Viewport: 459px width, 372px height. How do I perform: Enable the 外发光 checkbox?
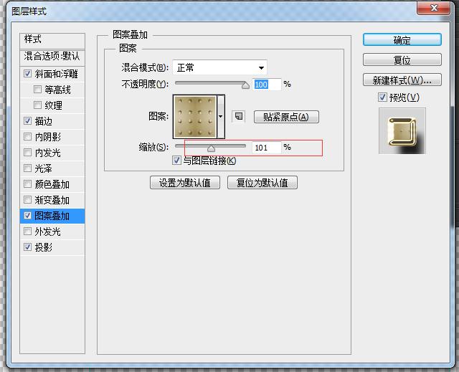tap(27, 232)
